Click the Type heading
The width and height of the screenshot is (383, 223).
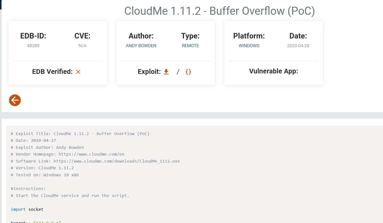(x=190, y=36)
